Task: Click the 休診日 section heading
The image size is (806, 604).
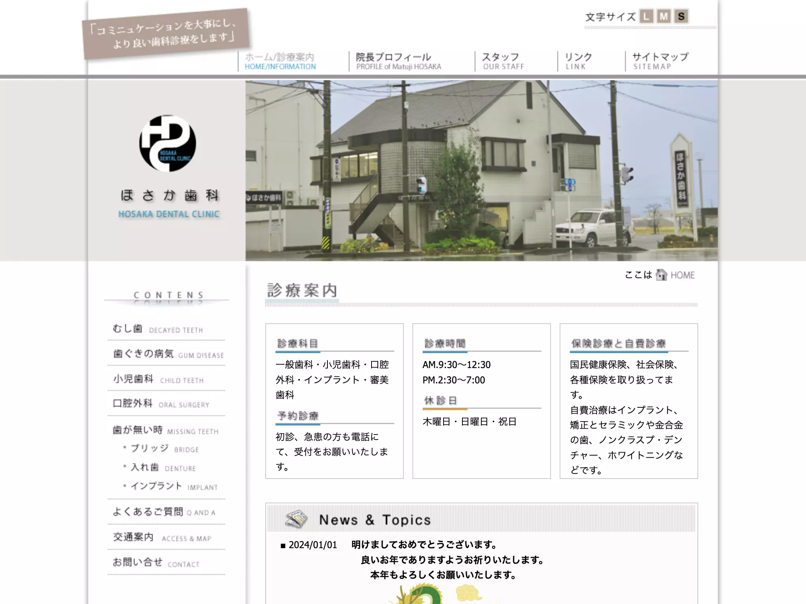Action: (x=440, y=400)
